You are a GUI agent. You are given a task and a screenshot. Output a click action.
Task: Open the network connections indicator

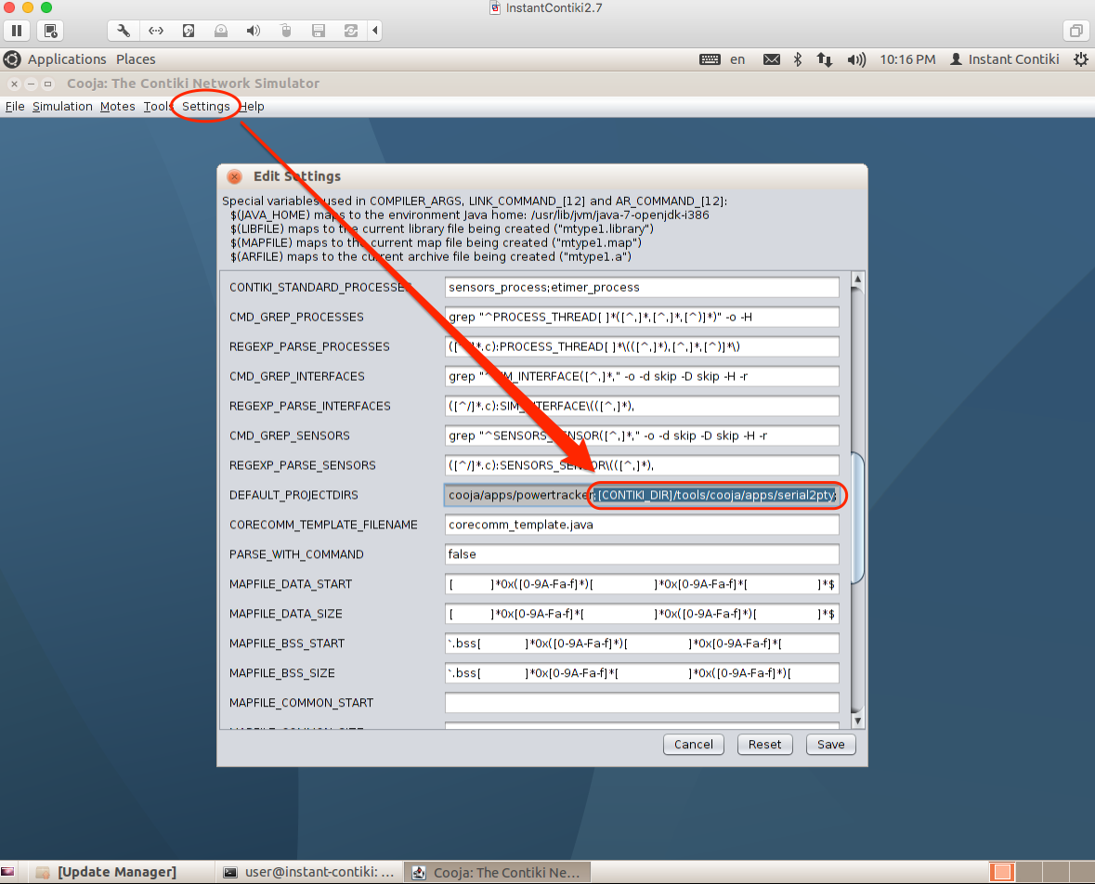click(x=824, y=59)
